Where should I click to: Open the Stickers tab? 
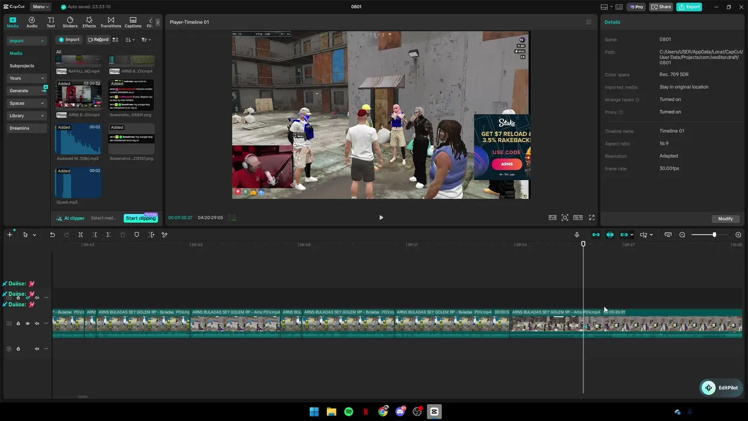tap(70, 22)
